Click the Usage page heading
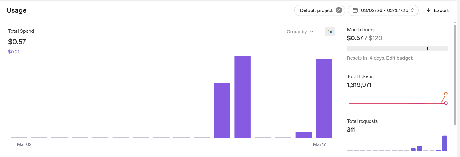460x157 pixels. pyautogui.click(x=17, y=10)
